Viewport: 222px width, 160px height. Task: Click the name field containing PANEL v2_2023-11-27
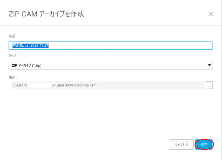(110, 45)
